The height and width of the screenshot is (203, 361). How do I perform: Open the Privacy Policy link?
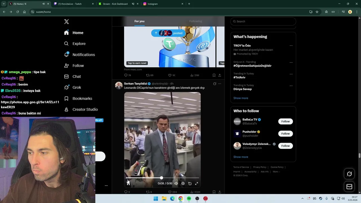[260, 167]
